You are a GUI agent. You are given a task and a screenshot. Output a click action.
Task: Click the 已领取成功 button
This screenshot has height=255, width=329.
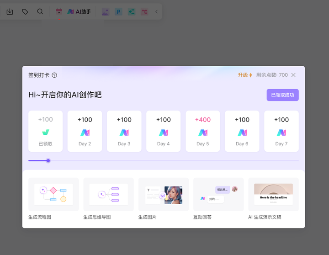point(282,95)
